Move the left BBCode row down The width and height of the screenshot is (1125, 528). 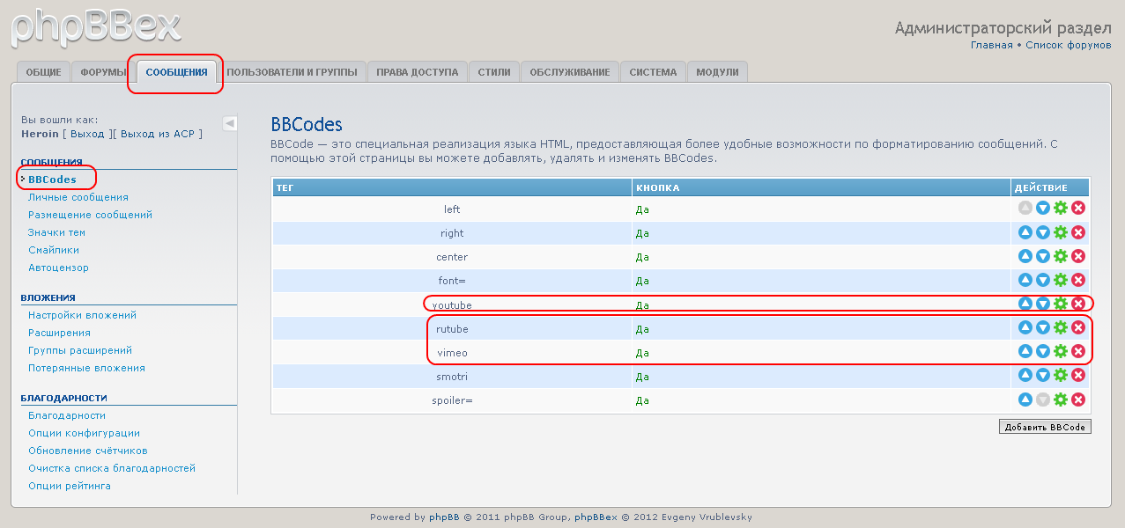(1042, 209)
